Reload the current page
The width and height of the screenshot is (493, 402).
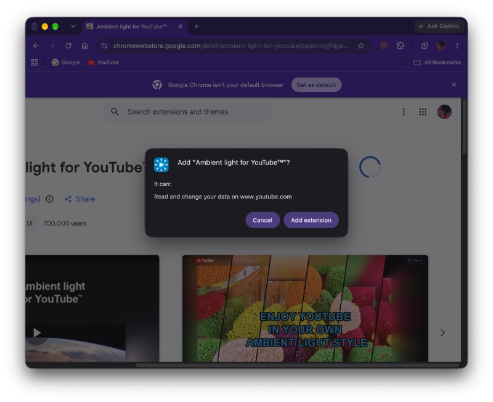point(68,46)
